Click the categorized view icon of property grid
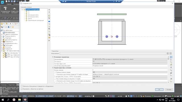 click(171, 57)
